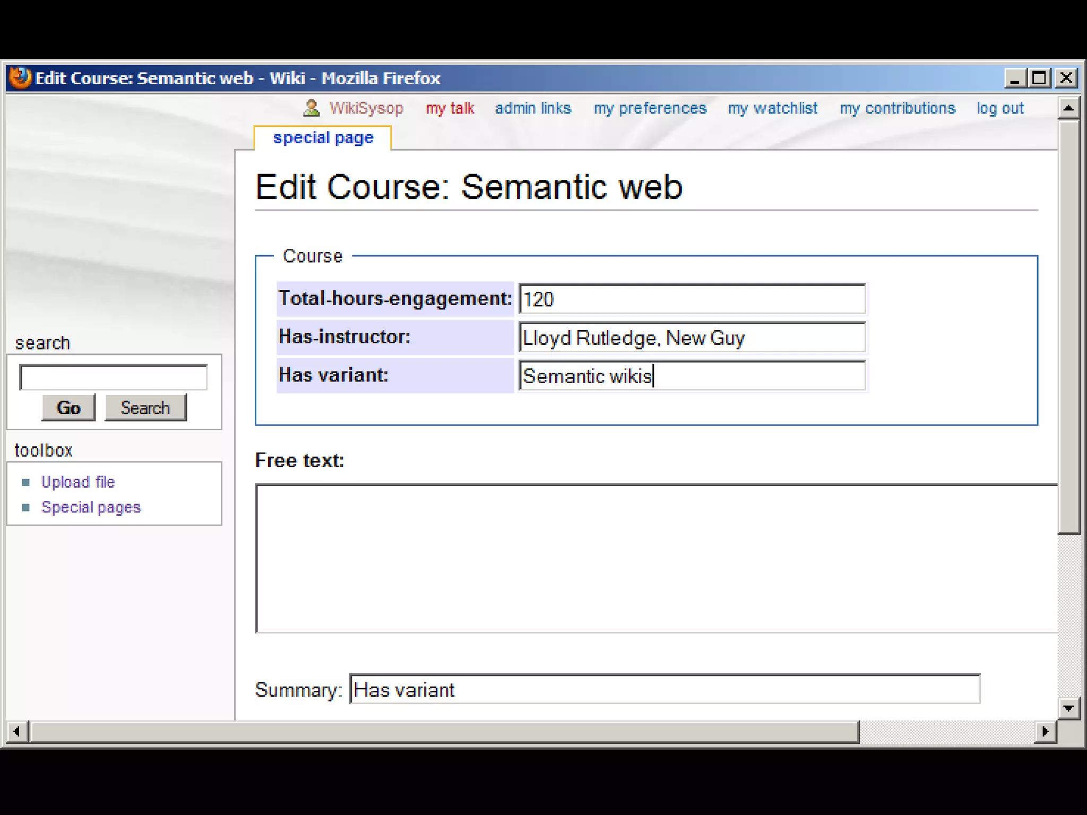The width and height of the screenshot is (1087, 815).
Task: Go to admin links
Action: click(x=533, y=108)
